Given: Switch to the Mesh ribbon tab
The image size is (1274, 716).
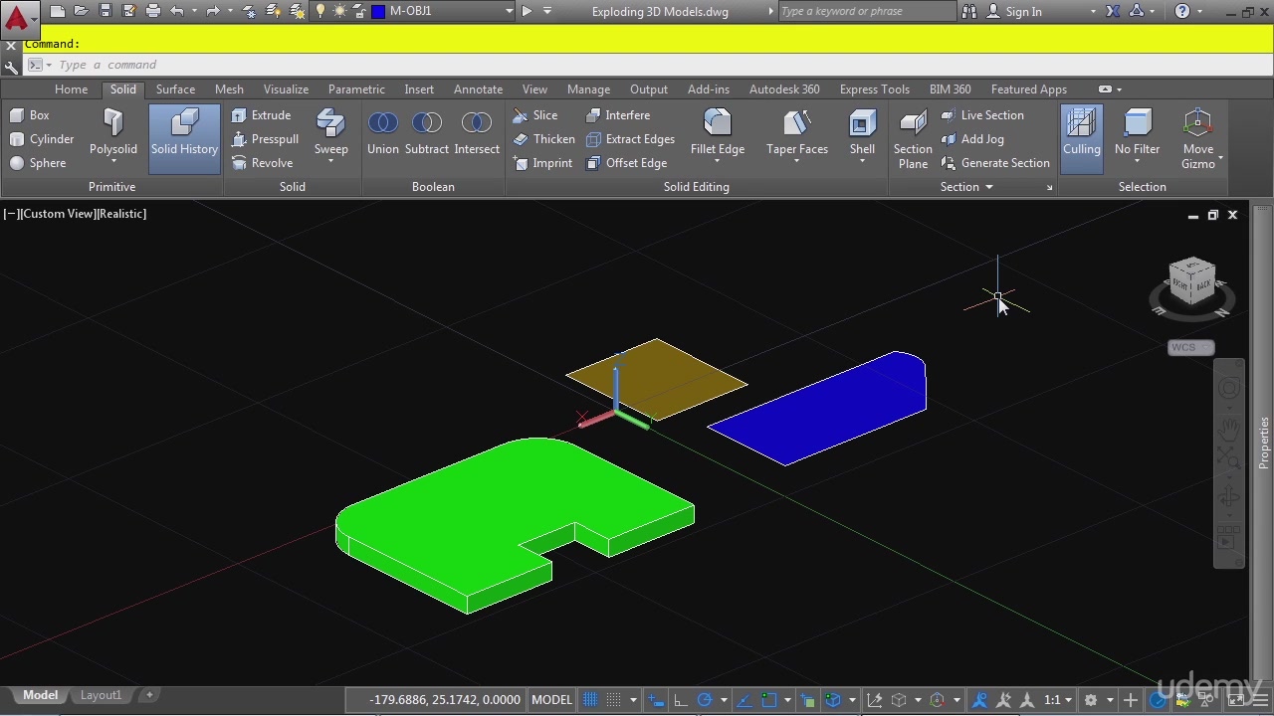Looking at the screenshot, I should [x=229, y=89].
